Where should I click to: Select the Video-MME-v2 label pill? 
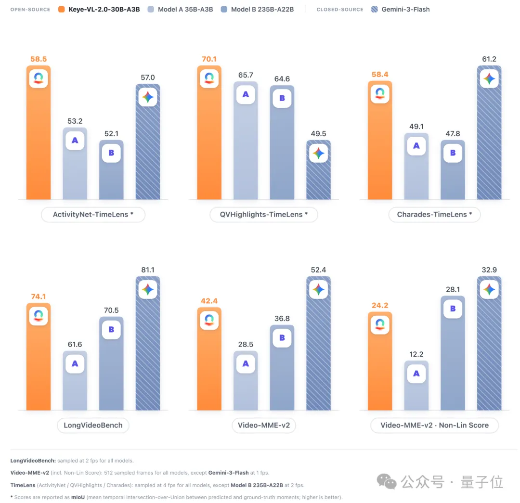click(264, 426)
